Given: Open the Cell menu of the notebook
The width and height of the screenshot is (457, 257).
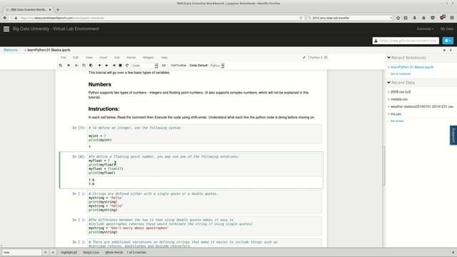Looking at the screenshot, I should pyautogui.click(x=117, y=58).
